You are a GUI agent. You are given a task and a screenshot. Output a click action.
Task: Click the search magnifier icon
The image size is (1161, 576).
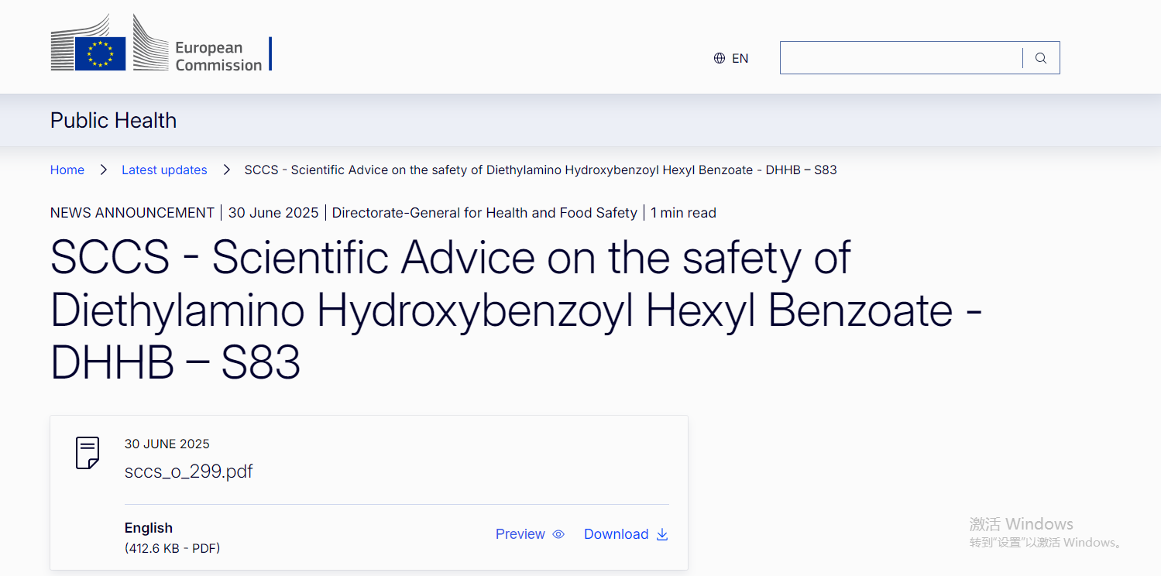tap(1040, 57)
